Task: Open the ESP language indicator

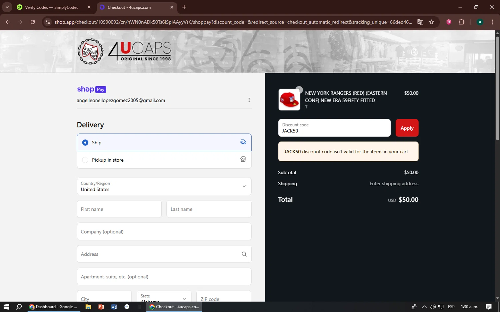Action: 451,307
